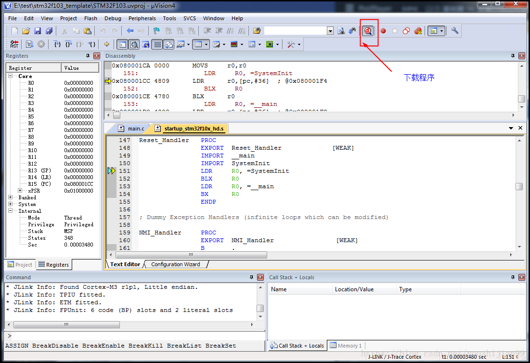Select the Configuration Wizard tab
The width and height of the screenshot is (530, 363).
[175, 264]
